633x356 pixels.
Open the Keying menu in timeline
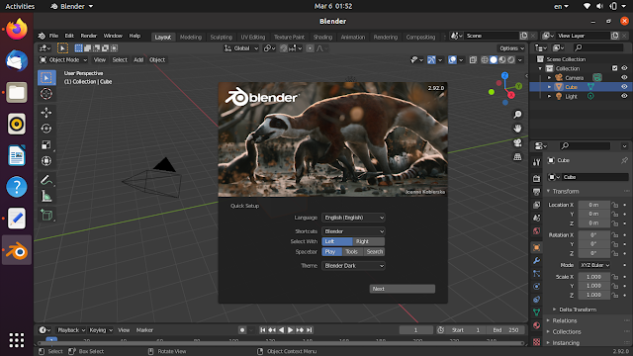coord(101,330)
